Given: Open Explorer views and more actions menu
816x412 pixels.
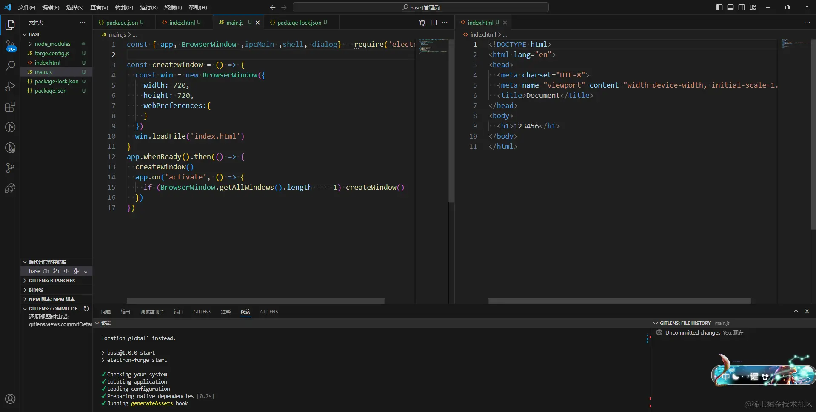Looking at the screenshot, I should [x=83, y=23].
